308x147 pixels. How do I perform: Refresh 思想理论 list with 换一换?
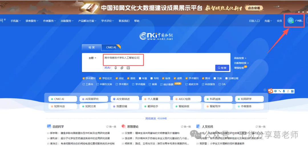186,127
